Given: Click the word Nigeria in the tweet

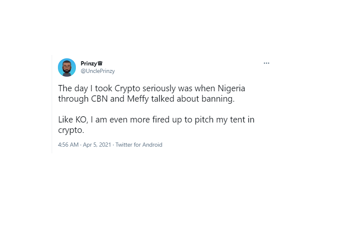Looking at the screenshot, I should tap(231, 89).
